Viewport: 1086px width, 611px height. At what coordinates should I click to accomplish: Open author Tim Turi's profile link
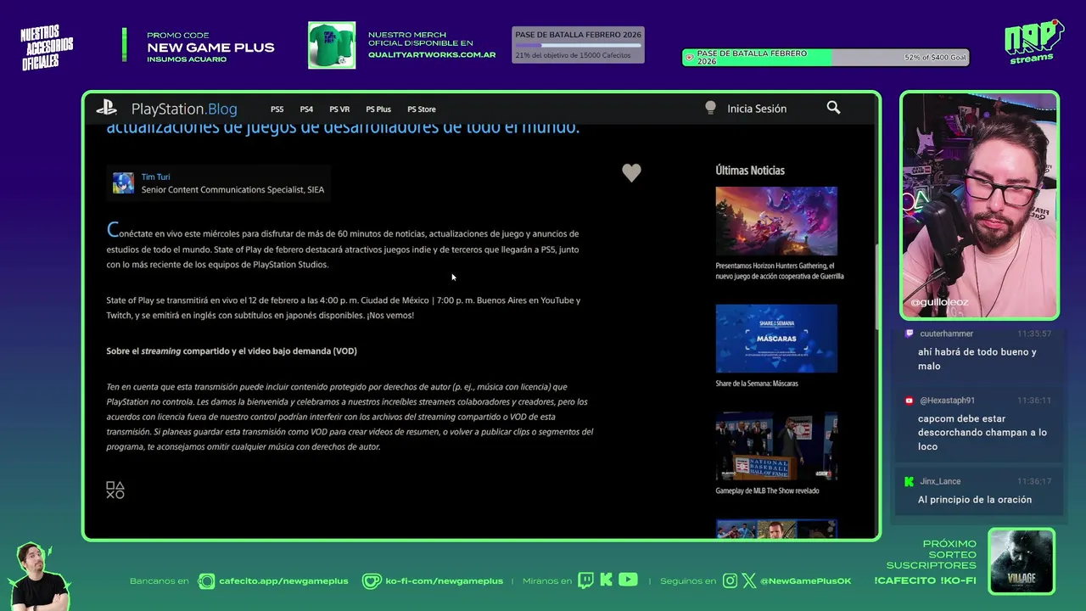[155, 177]
